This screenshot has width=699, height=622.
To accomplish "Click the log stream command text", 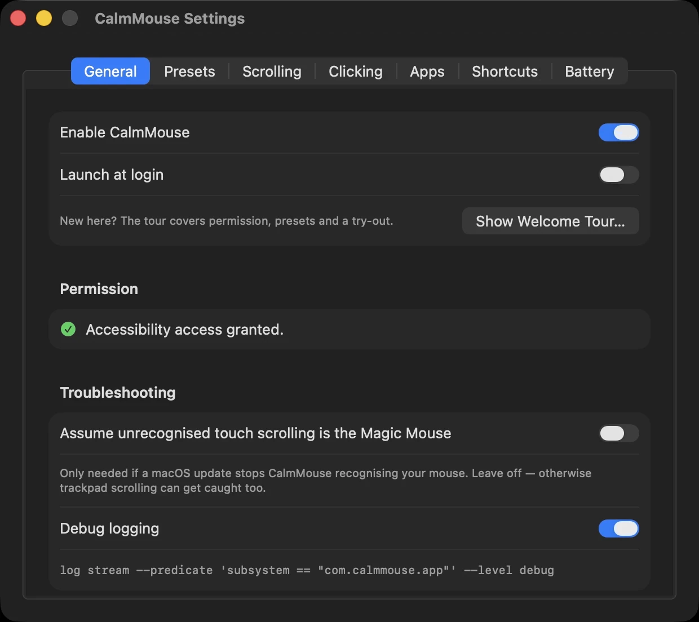I will [307, 570].
